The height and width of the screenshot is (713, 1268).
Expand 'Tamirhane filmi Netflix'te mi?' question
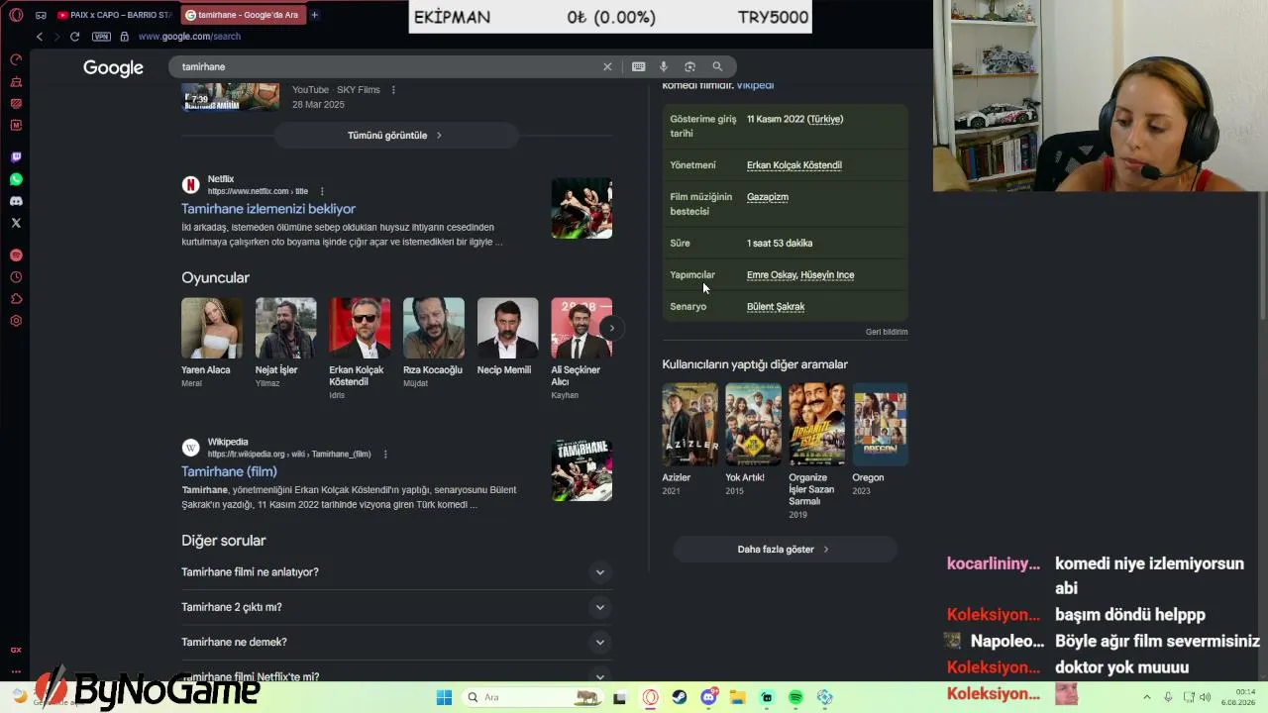[x=396, y=675]
